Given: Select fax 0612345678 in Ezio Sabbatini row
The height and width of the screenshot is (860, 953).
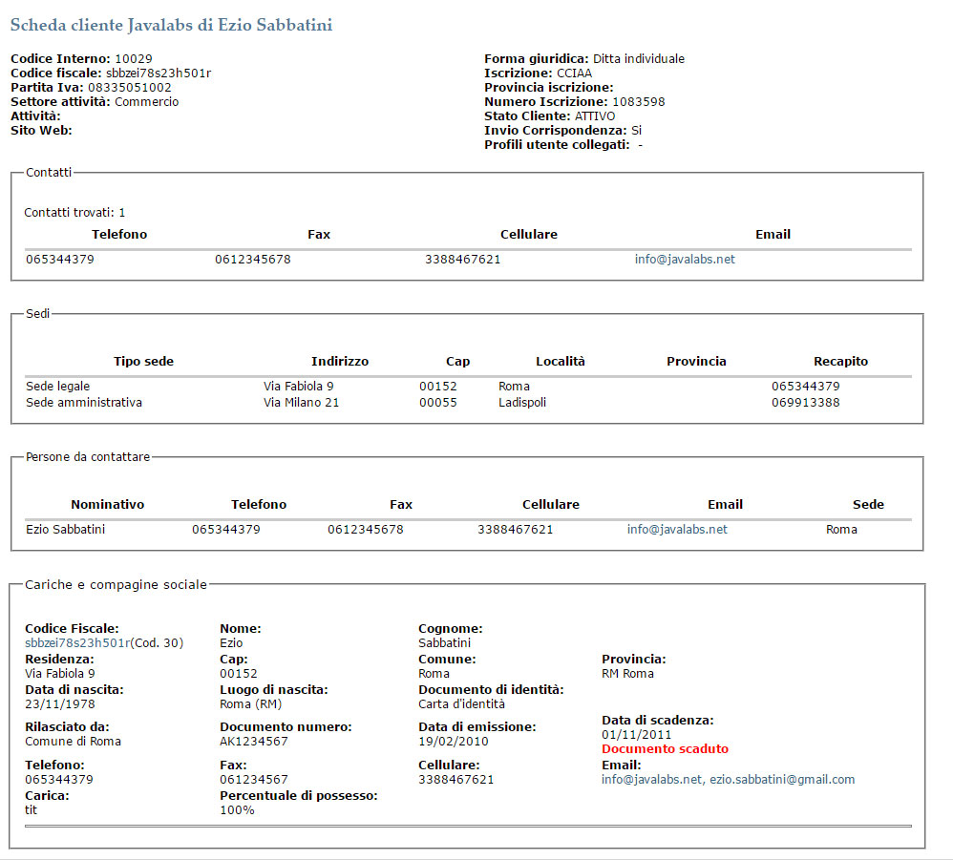Looking at the screenshot, I should click(x=366, y=530).
